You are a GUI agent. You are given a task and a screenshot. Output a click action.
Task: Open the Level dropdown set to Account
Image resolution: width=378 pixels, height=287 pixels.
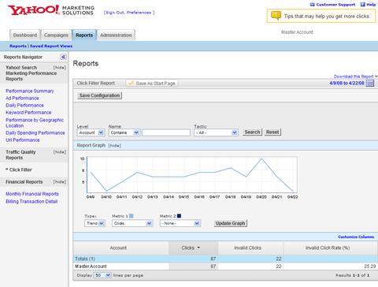(x=91, y=132)
